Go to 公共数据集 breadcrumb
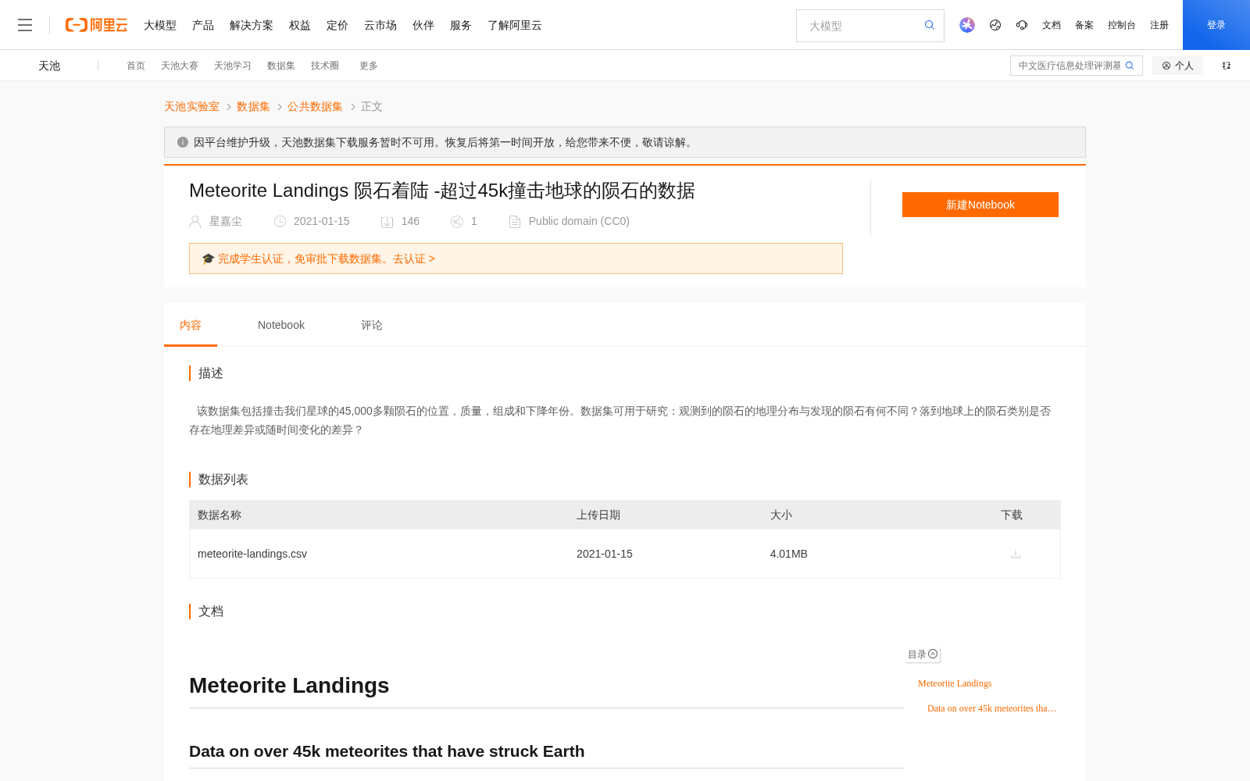The height and width of the screenshot is (781, 1250). point(315,106)
